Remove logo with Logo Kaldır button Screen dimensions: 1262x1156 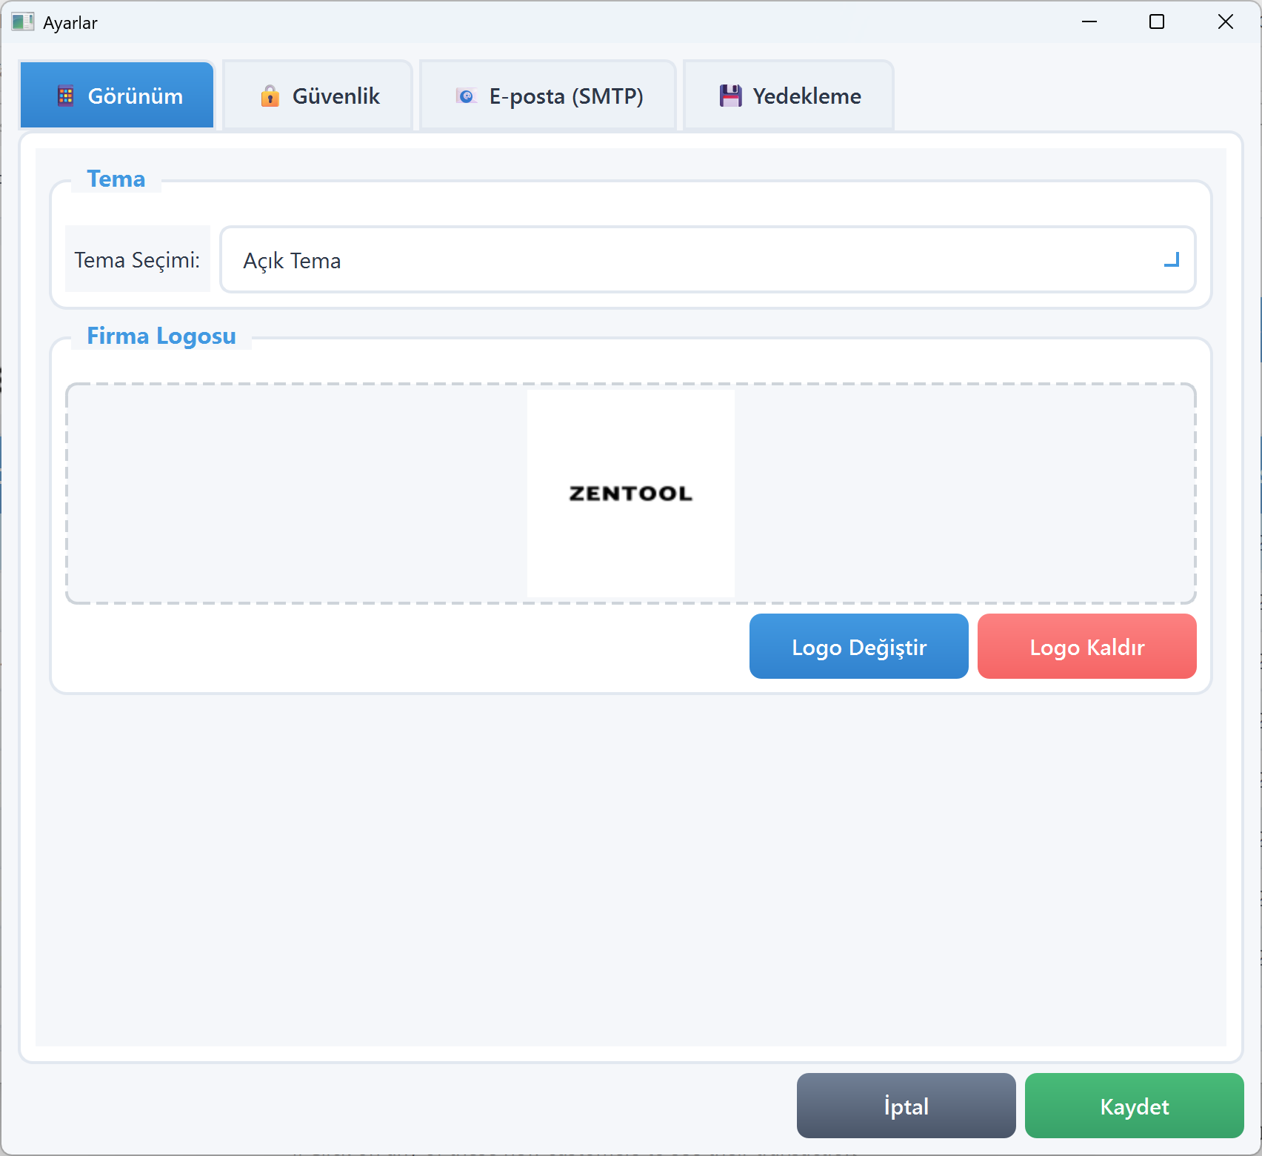(1086, 647)
